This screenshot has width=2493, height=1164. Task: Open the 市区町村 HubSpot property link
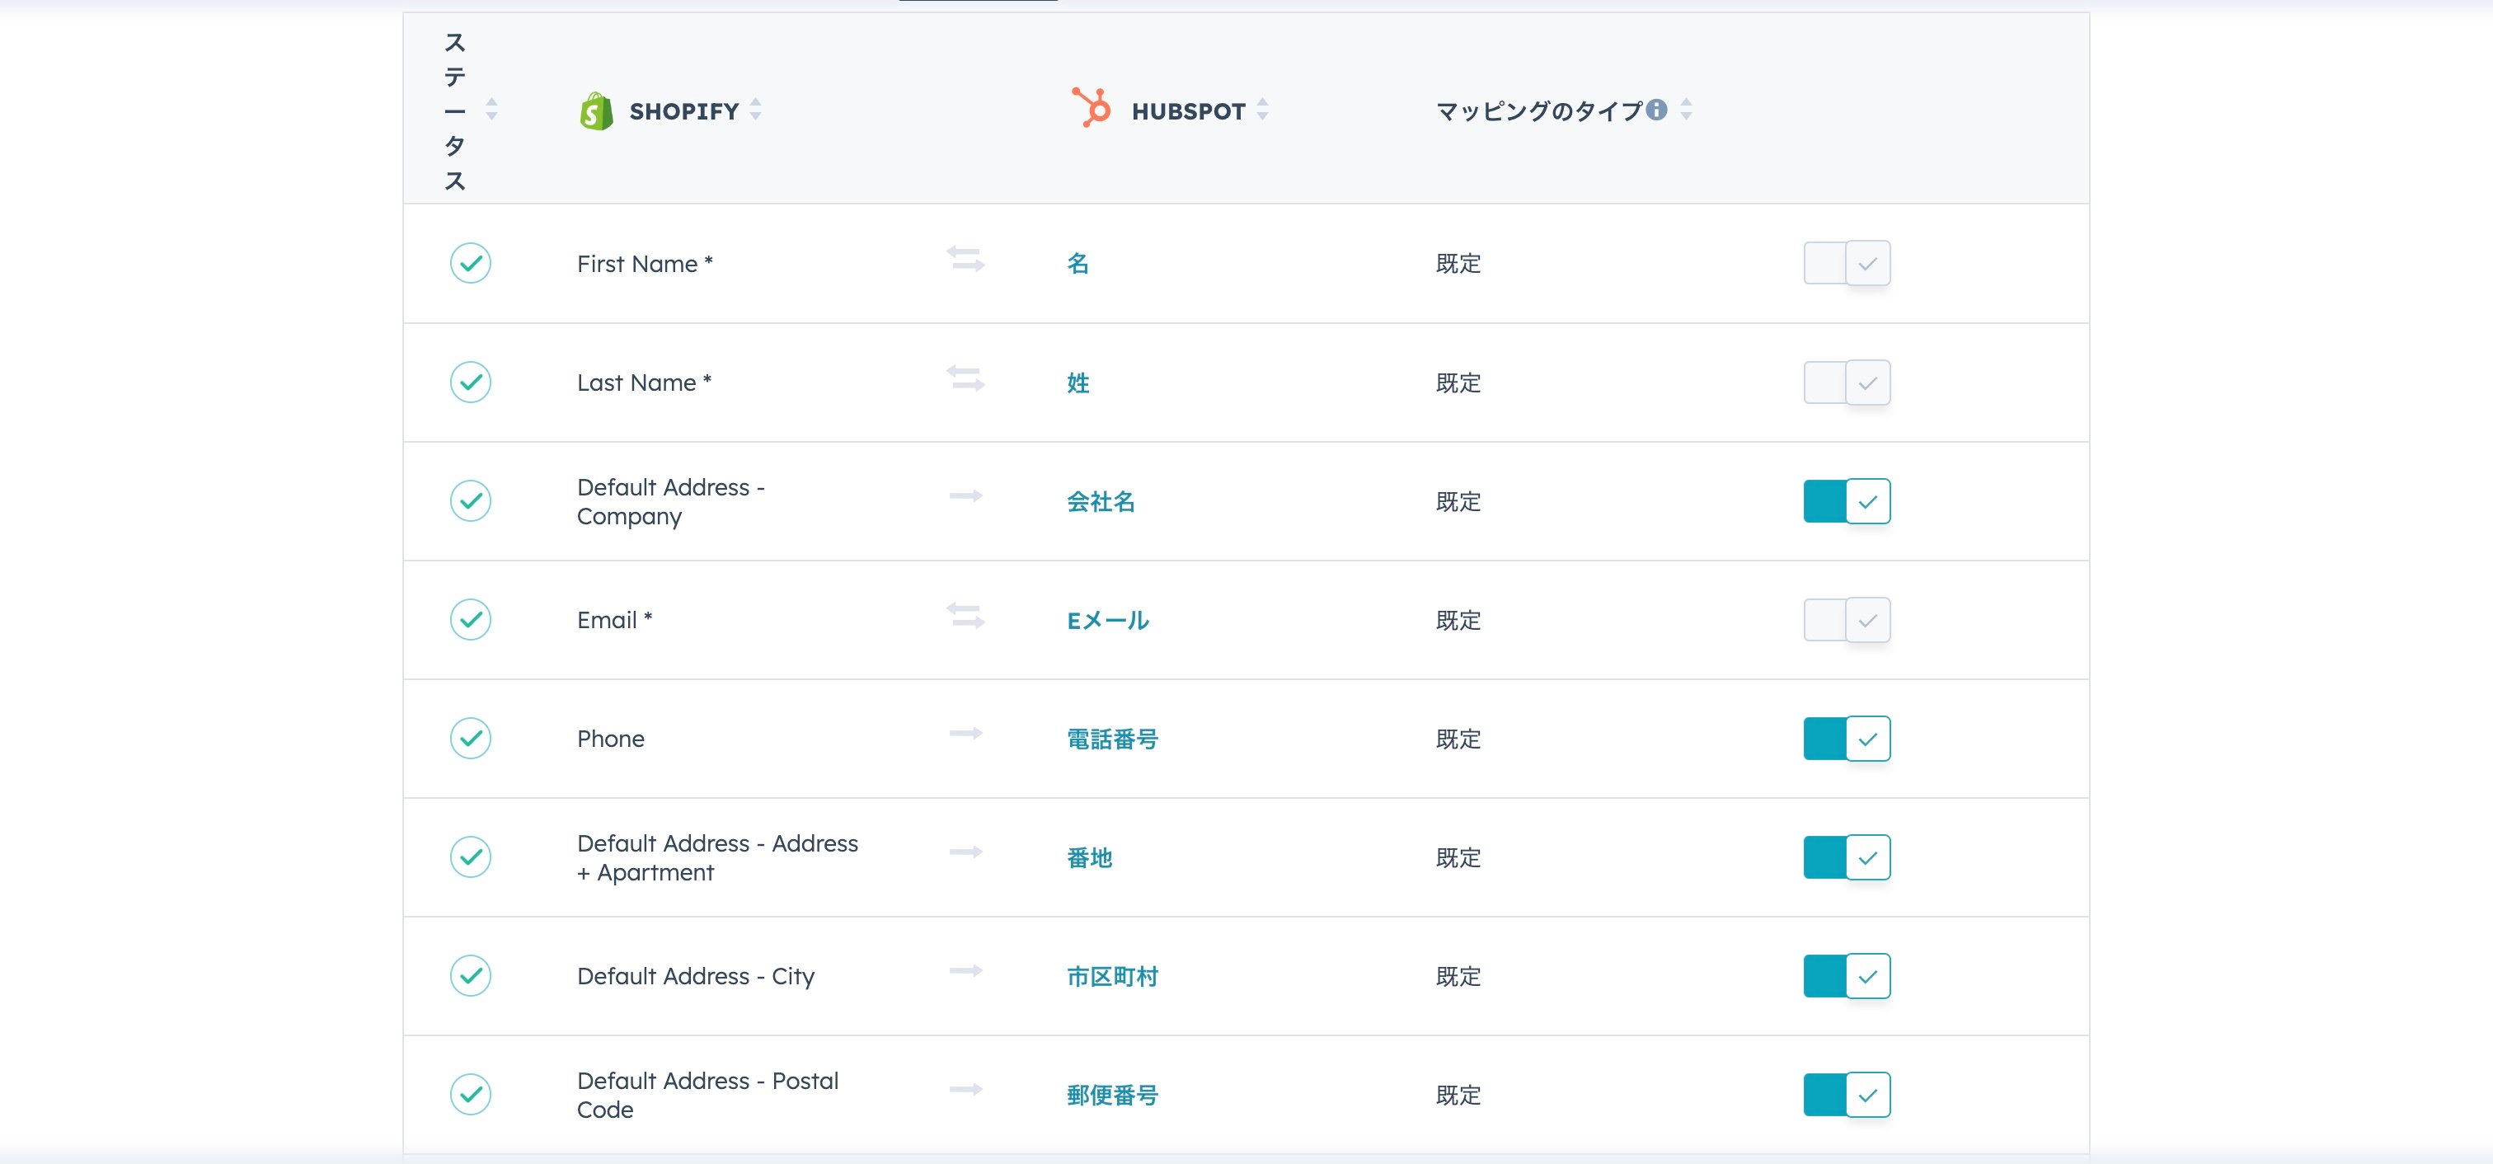click(x=1112, y=976)
